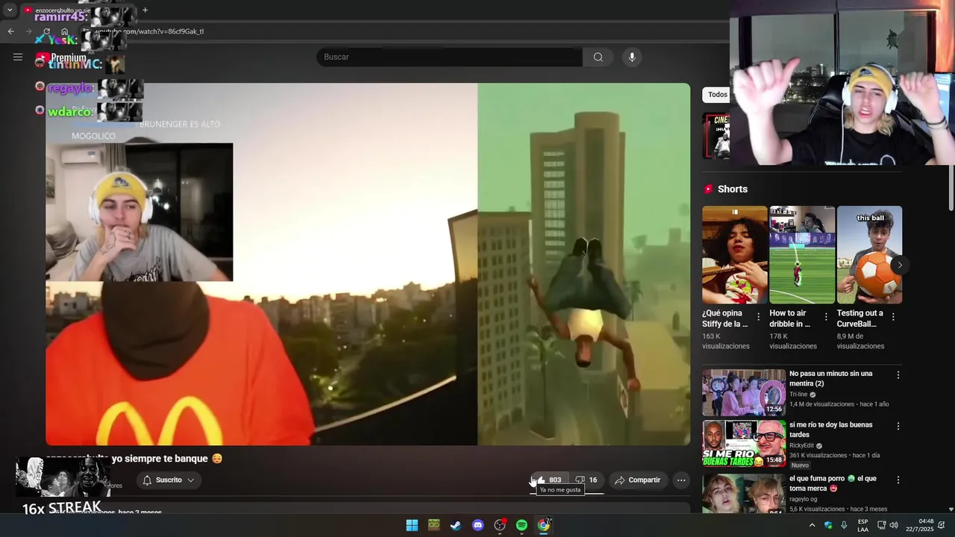Image resolution: width=955 pixels, height=537 pixels.
Task: Open the ¿Qué opina Stiffy short
Action: (734, 255)
